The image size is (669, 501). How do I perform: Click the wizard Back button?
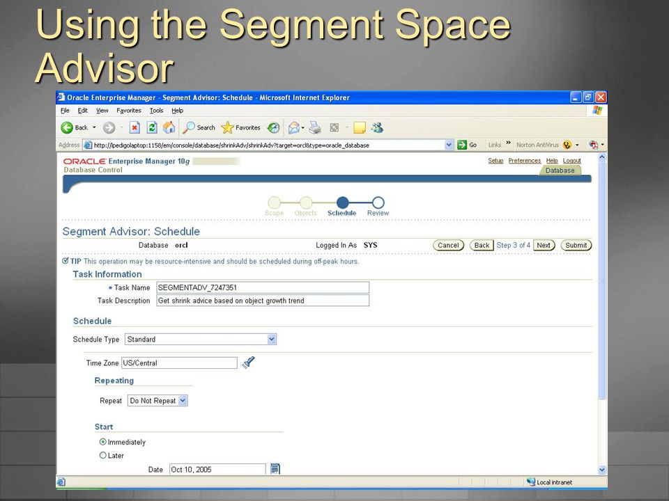[482, 245]
